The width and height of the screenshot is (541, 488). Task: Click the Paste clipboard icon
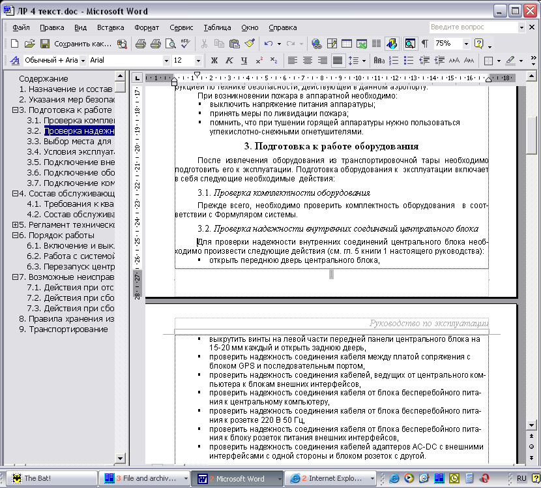[x=234, y=44]
